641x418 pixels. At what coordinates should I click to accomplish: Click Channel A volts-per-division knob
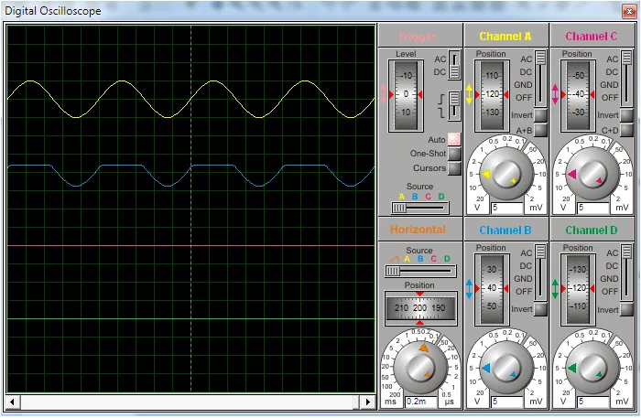(506, 175)
